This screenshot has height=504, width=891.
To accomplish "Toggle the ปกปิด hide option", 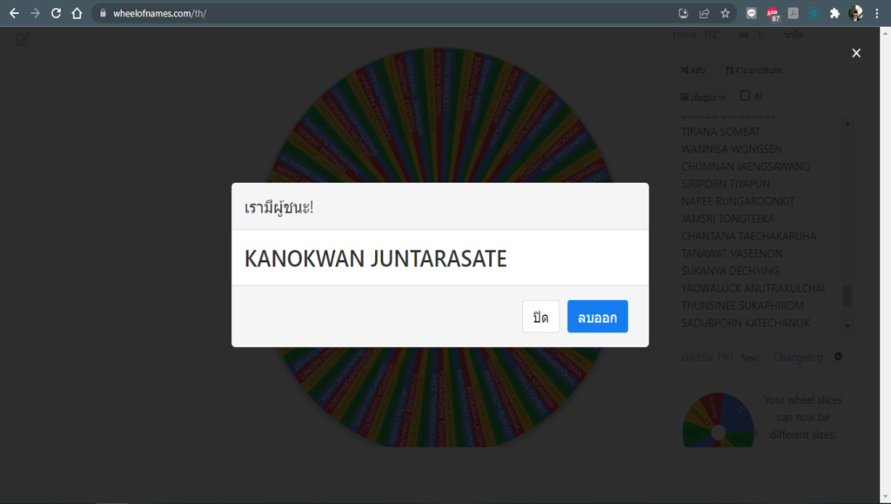I will pos(794,35).
